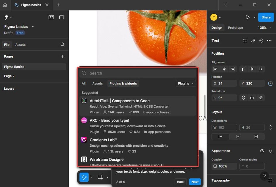The width and height of the screenshot is (276, 187).
Task: Open the AutoHTML Components to Code plugin
Action: (138, 106)
